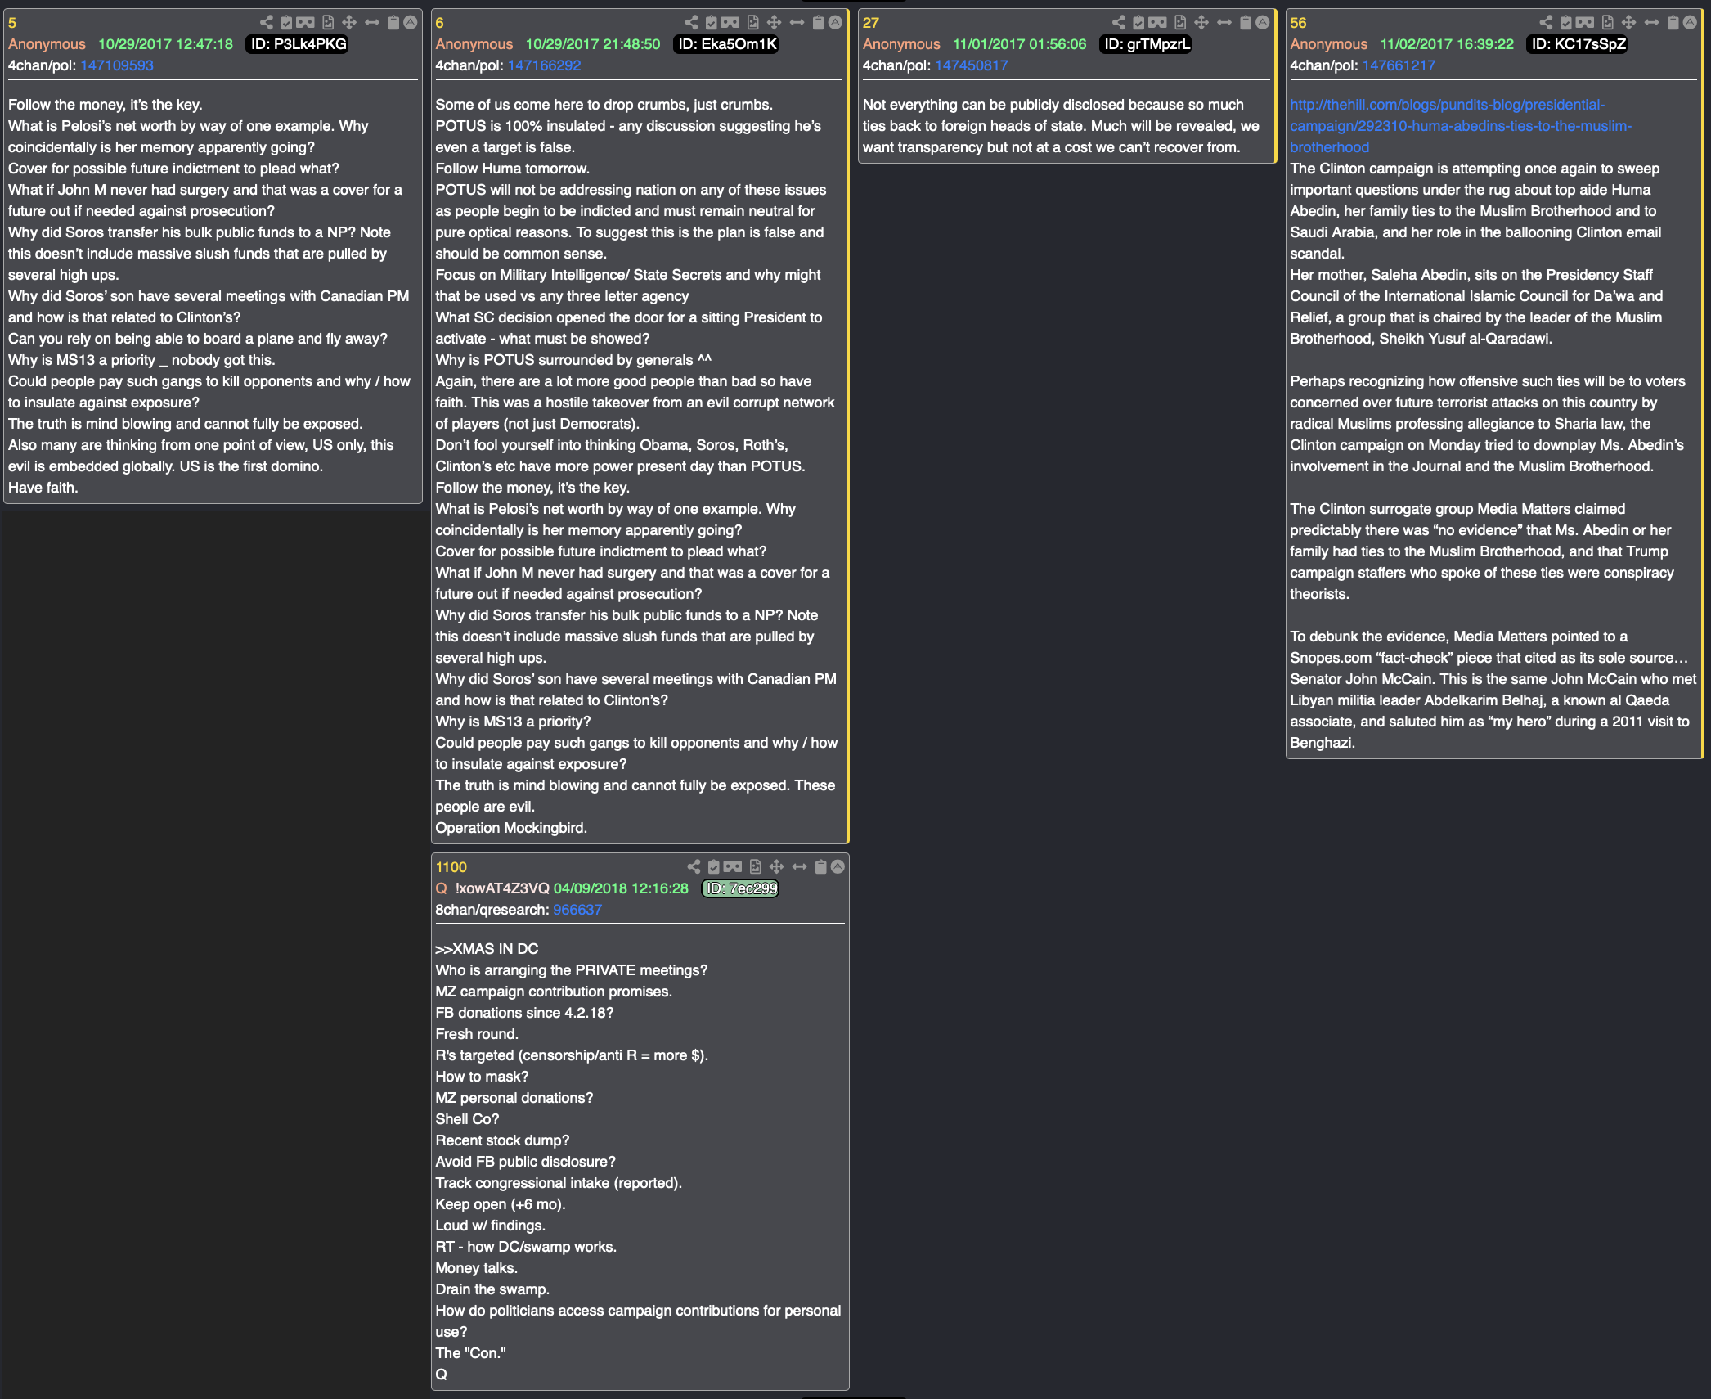Viewport: 1711px width, 1399px height.
Task: Click timestamp 04/09/2018 12:16:28
Action: pos(621,888)
